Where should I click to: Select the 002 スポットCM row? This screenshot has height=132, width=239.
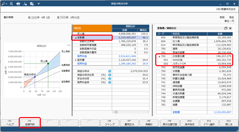point(194,64)
